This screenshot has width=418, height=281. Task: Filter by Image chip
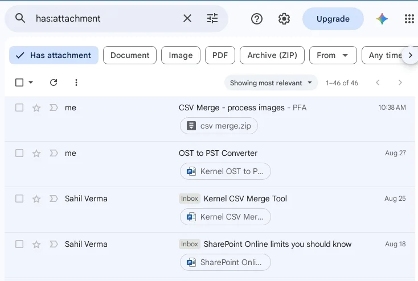point(181,55)
